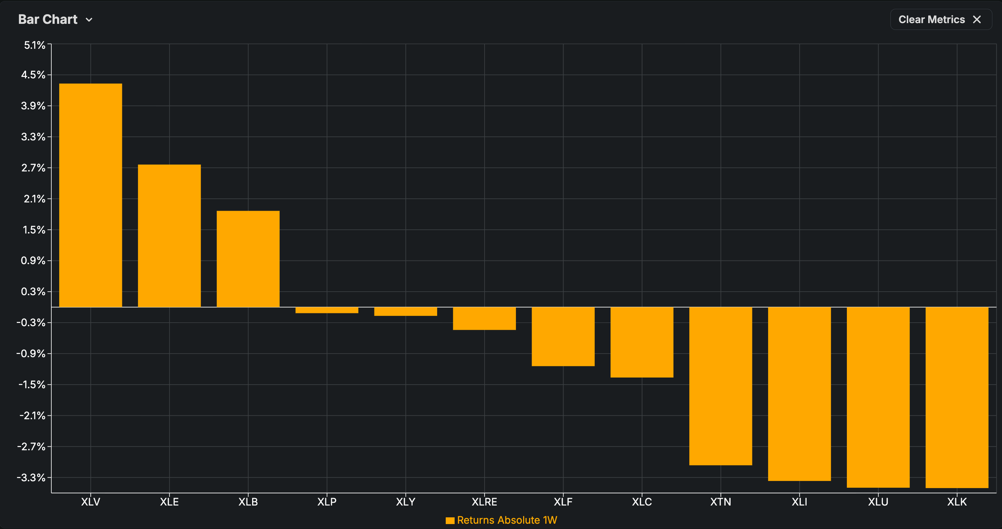Click the 0.3% y-axis value
The height and width of the screenshot is (529, 1002).
pyautogui.click(x=33, y=292)
